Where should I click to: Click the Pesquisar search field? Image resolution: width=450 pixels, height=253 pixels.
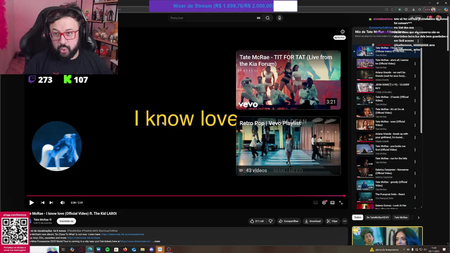point(212,18)
